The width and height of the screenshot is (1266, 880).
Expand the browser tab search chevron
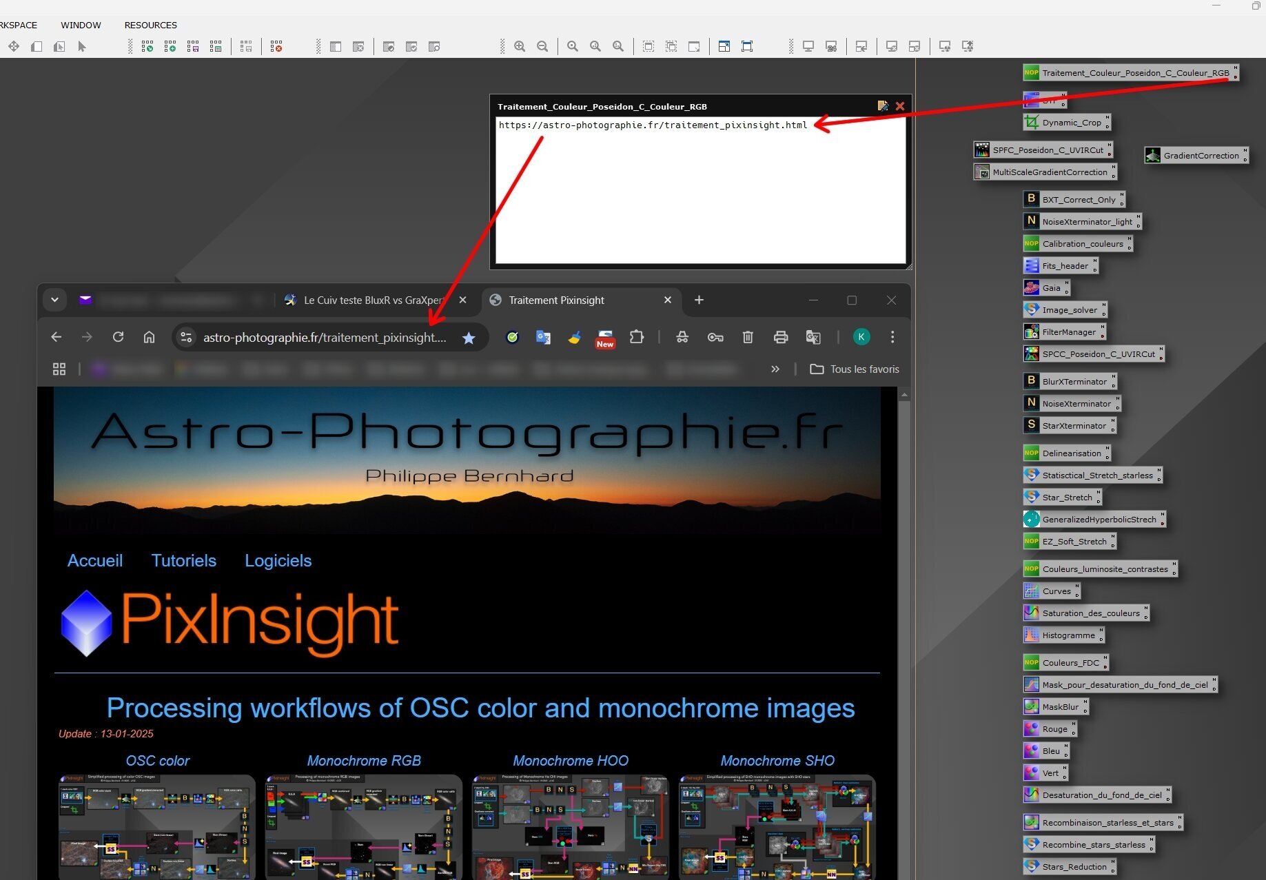click(x=54, y=300)
